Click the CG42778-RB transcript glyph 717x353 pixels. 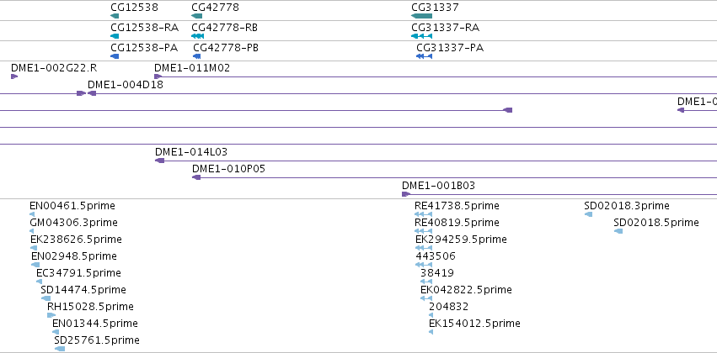(197, 36)
